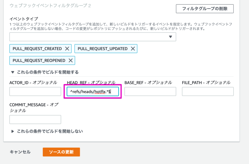This screenshot has width=249, height=164.
Task: Click the ソースの更新 button
Action: tap(61, 152)
